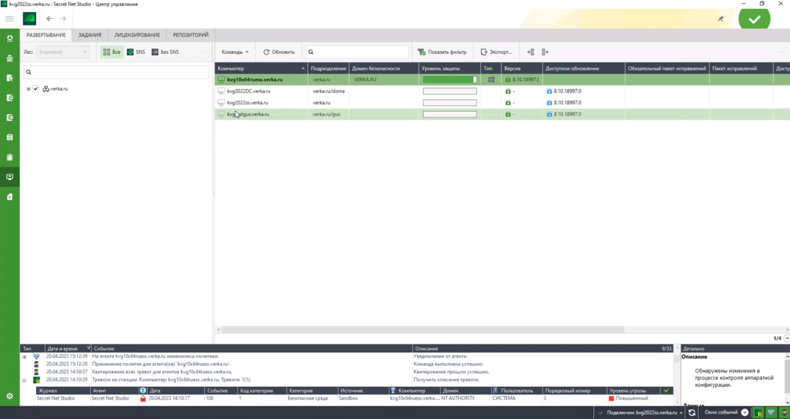Click the green version icon for kvg2022DC.verka.ru

pyautogui.click(x=508, y=92)
